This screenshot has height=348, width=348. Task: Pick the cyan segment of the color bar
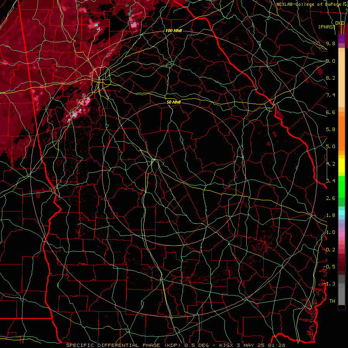click(x=341, y=213)
